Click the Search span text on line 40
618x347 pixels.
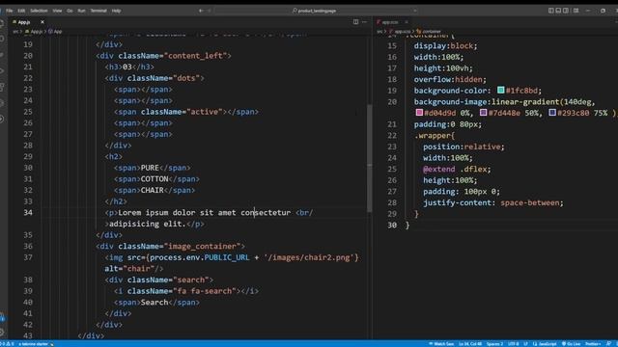(154, 302)
